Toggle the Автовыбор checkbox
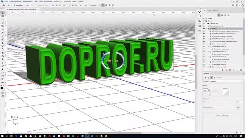The height and width of the screenshot is (138, 245). tap(15, 5)
